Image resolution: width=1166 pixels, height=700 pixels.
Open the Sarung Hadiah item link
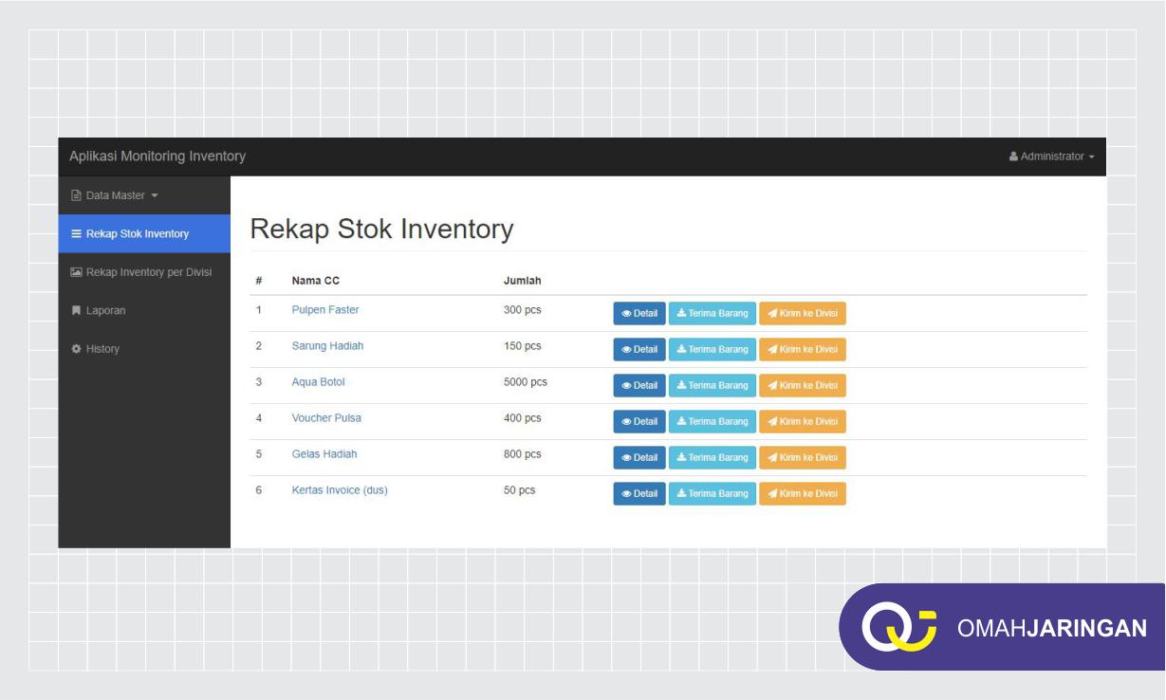(x=327, y=345)
